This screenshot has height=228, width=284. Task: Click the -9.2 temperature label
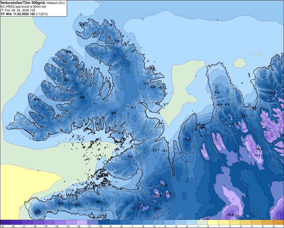pos(77,205)
